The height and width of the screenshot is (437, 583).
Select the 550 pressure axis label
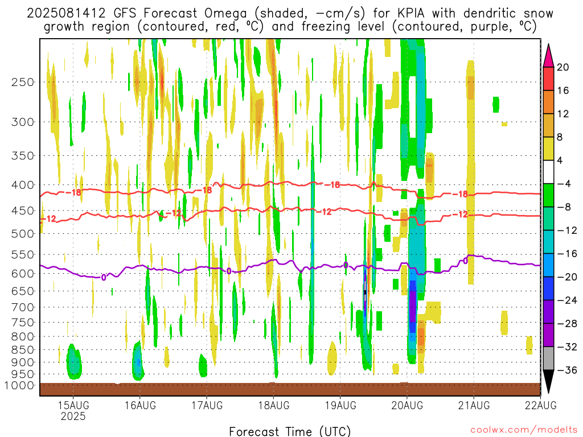[x=23, y=254]
